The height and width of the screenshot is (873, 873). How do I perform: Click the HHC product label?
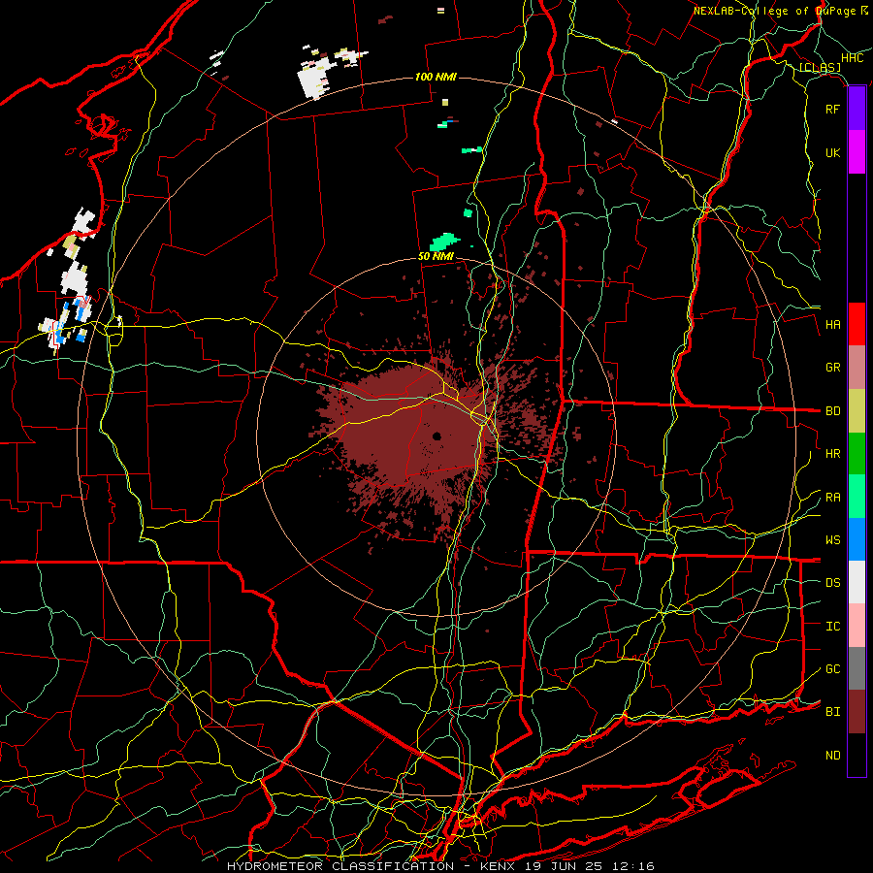pos(853,58)
